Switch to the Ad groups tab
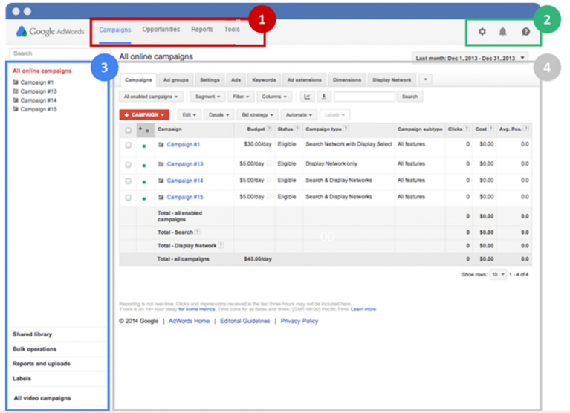 [x=175, y=80]
